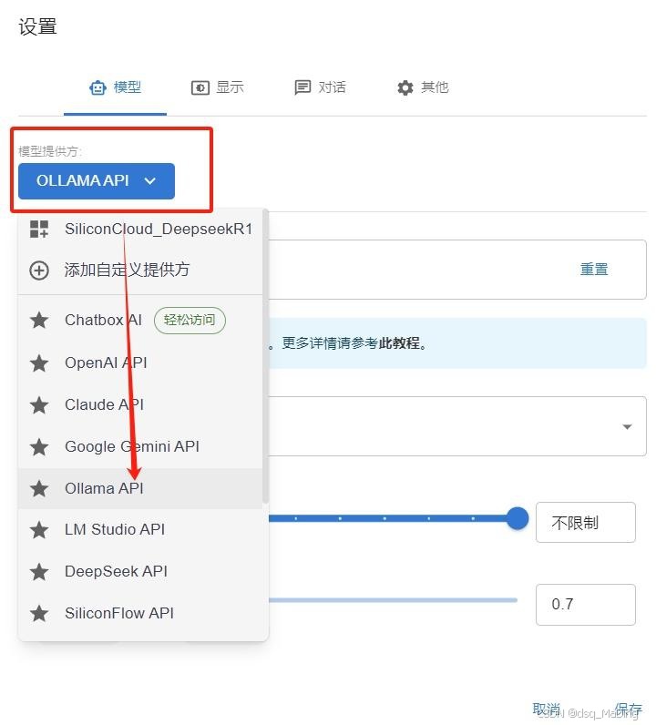Screen dimensions: 656x725
Task: Click the star icon next to Claude API
Action: (39, 405)
